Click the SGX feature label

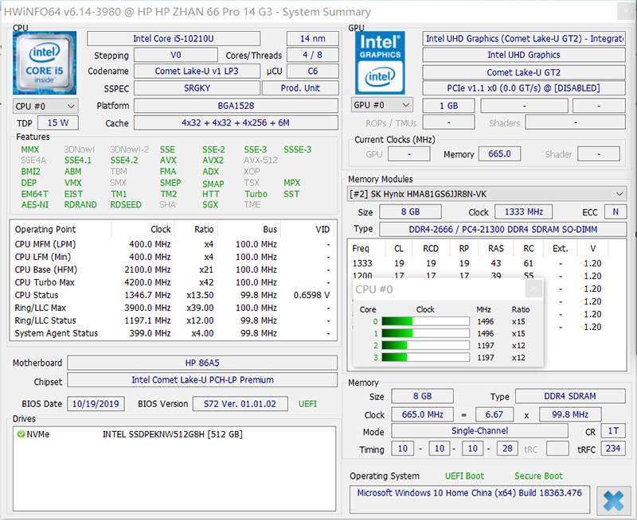pos(210,205)
